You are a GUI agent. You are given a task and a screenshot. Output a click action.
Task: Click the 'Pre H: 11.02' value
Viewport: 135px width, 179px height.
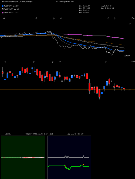(x=85, y=8)
